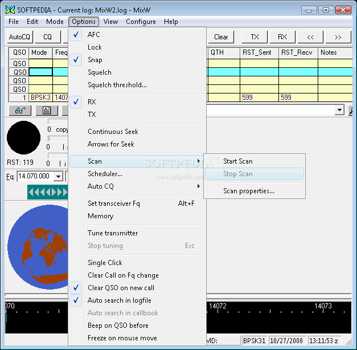357x350 pixels.
Task: Toggle the AFC option
Action: [x=137, y=35]
